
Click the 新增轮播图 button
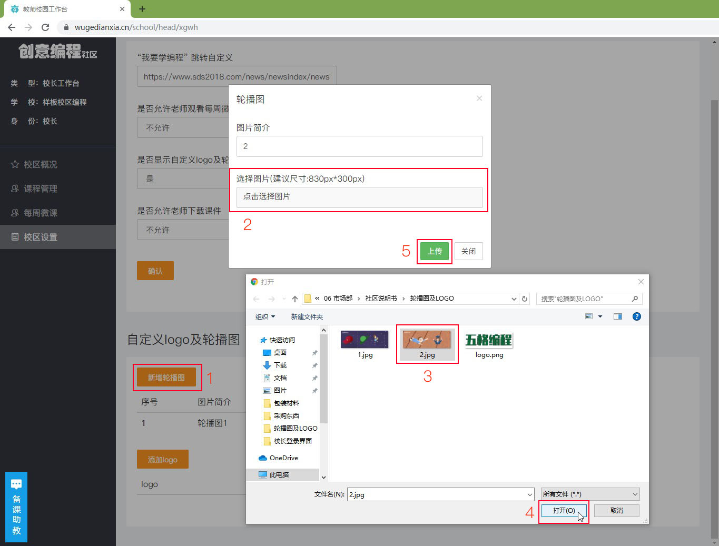pos(166,378)
